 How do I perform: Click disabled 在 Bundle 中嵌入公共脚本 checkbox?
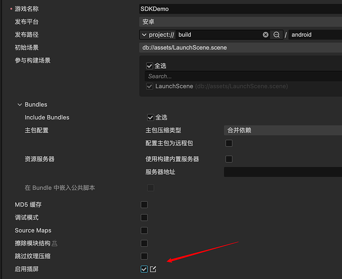[x=151, y=187]
